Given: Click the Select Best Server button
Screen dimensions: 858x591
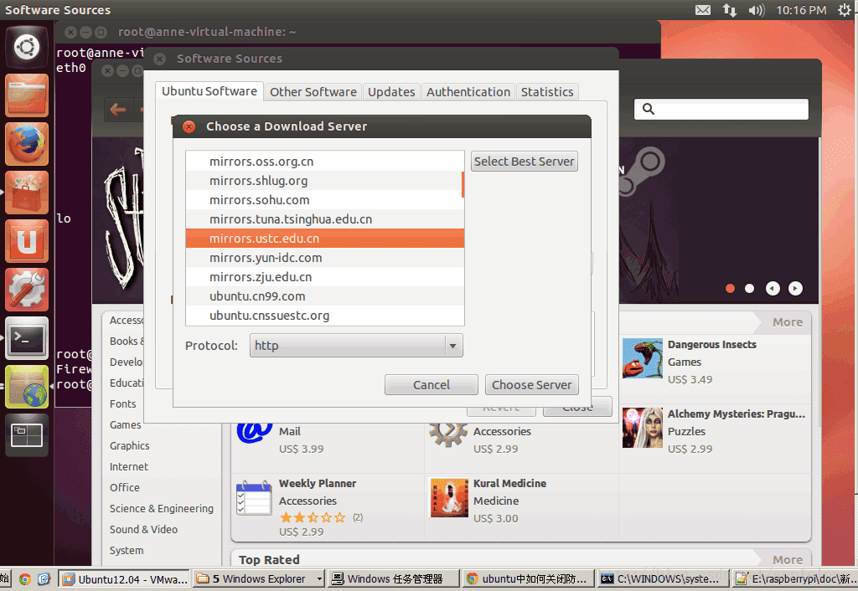Looking at the screenshot, I should [x=525, y=162].
